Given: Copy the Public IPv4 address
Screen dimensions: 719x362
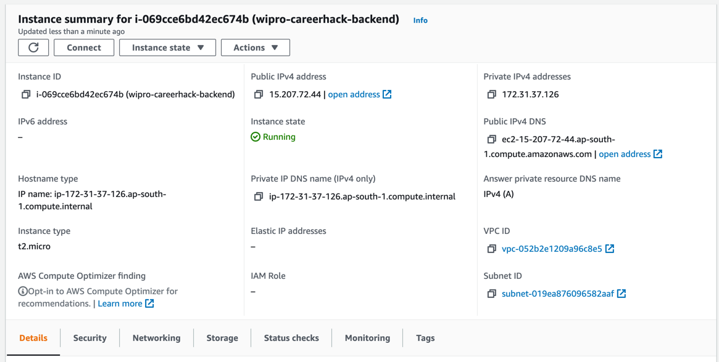Looking at the screenshot, I should coord(259,95).
